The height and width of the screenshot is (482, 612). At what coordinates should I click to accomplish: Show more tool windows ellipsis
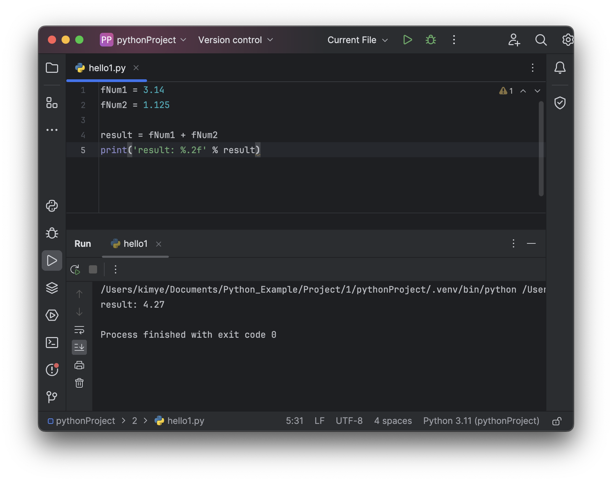[52, 130]
